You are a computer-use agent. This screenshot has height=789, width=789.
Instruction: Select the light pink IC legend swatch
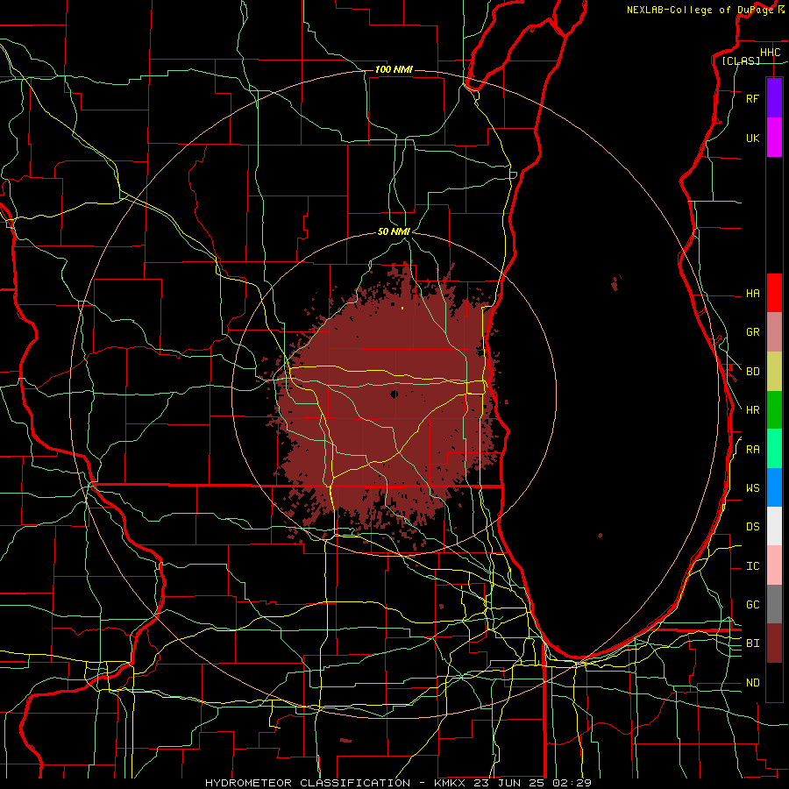(x=774, y=565)
